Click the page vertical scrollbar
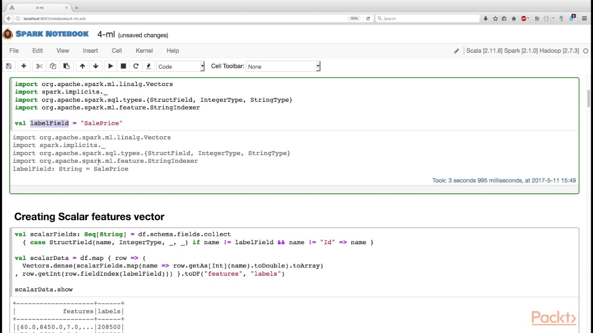Image resolution: width=593 pixels, height=333 pixels. (x=589, y=99)
